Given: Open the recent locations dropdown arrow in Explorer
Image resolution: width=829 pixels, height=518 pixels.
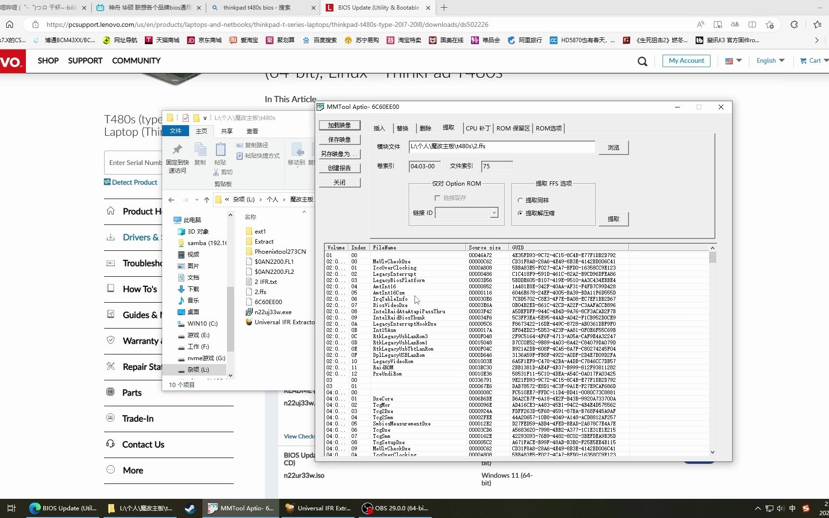Looking at the screenshot, I should (197, 200).
